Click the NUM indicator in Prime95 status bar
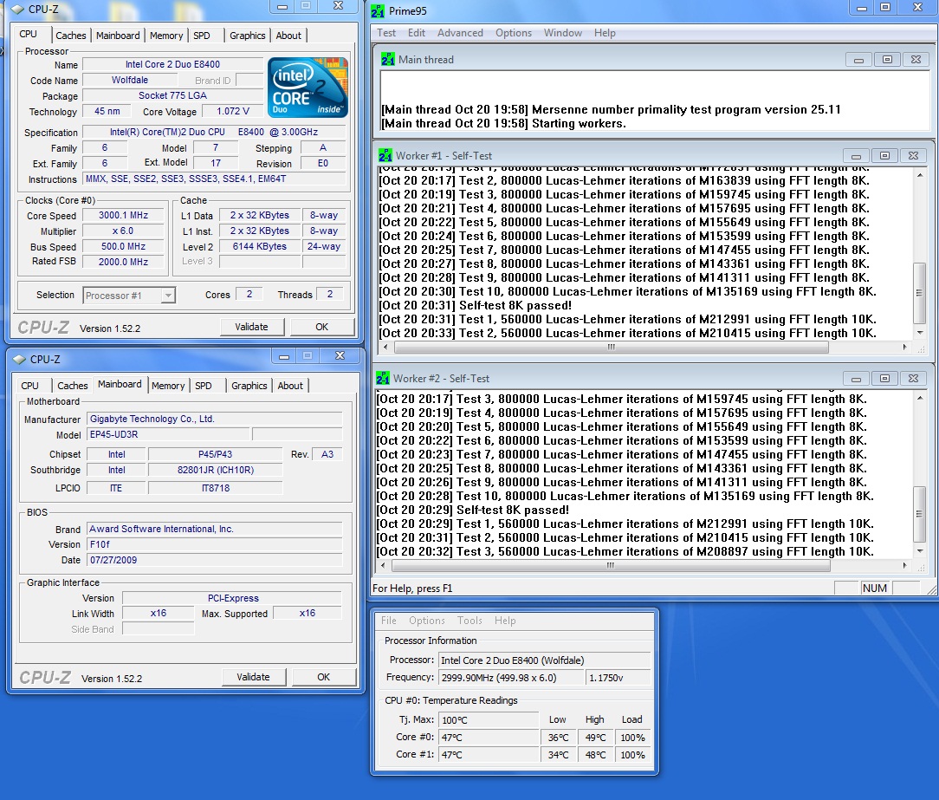 click(874, 589)
